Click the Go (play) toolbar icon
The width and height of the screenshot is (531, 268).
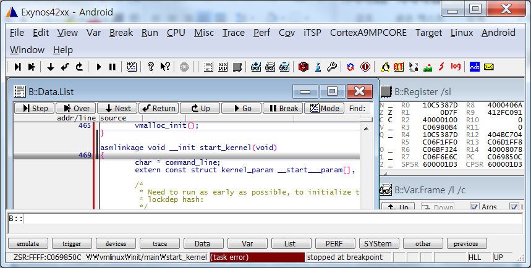click(x=99, y=67)
